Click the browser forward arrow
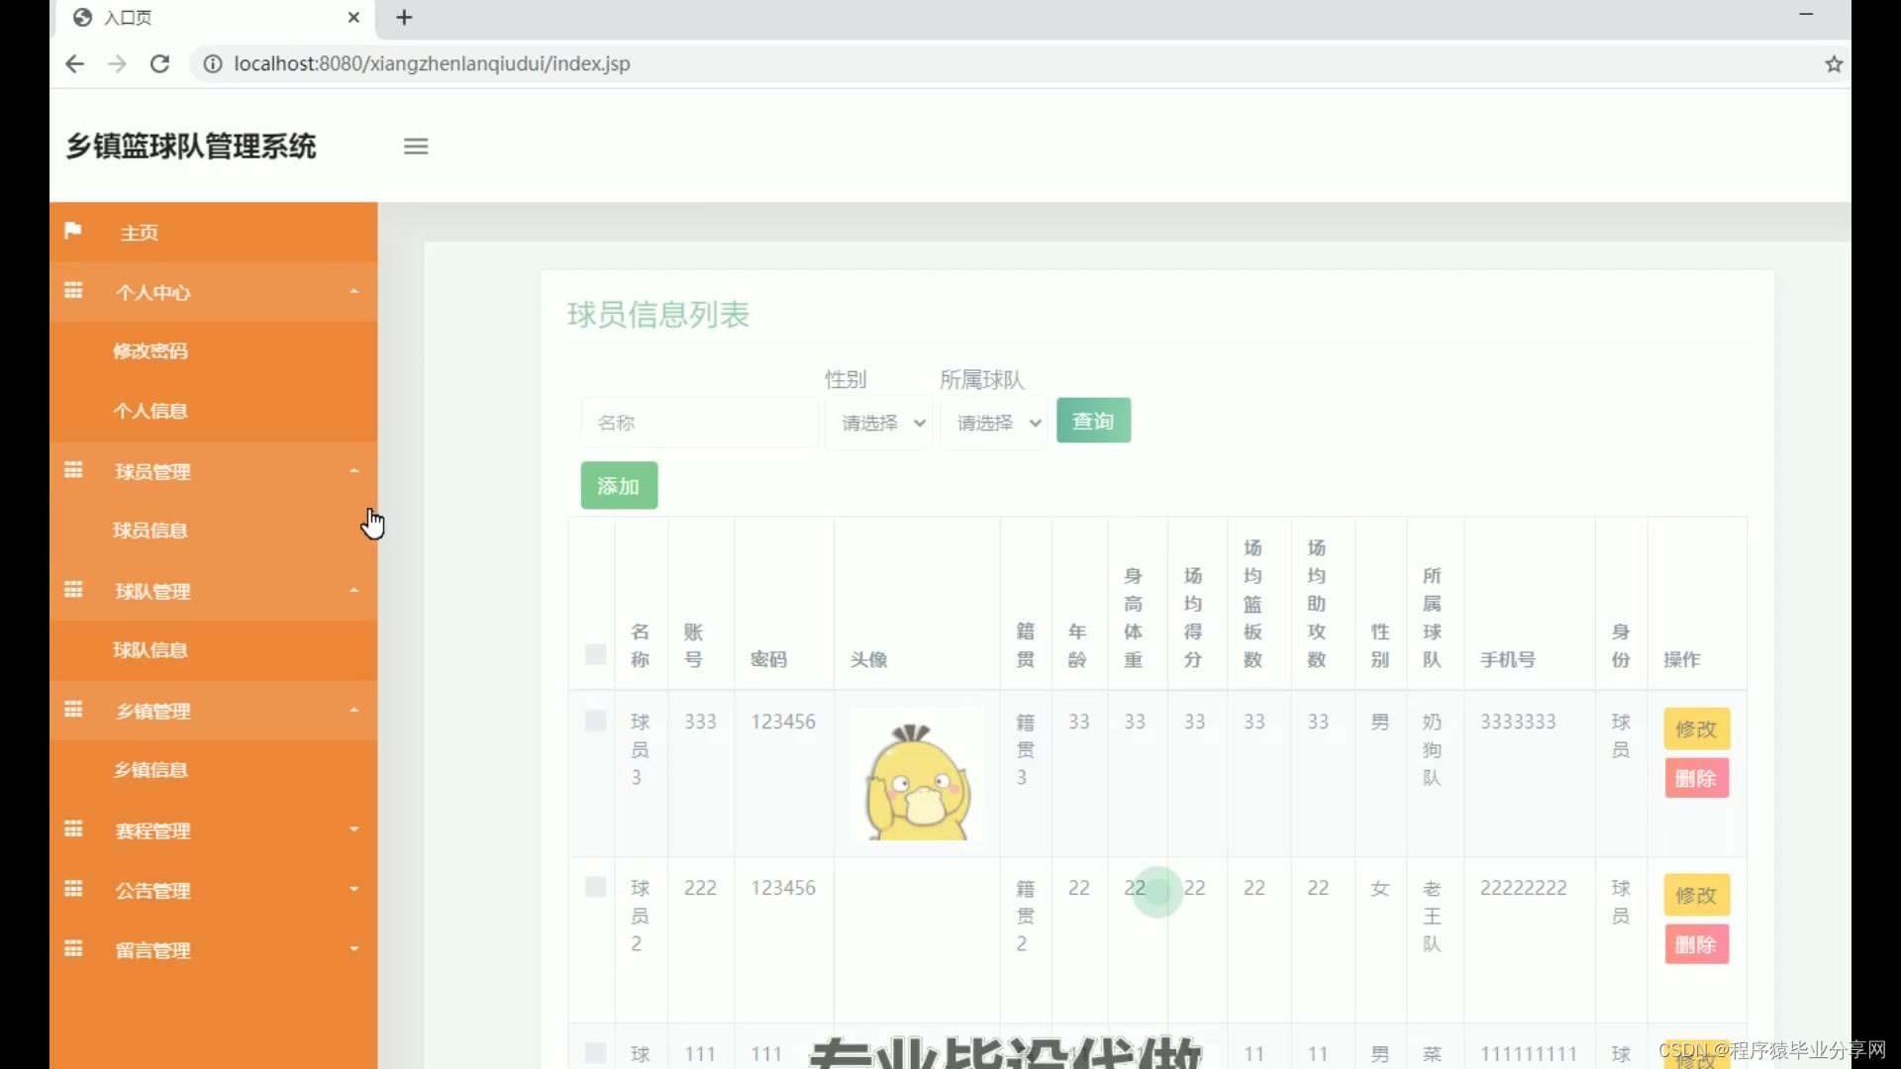This screenshot has width=1901, height=1069. (x=117, y=63)
